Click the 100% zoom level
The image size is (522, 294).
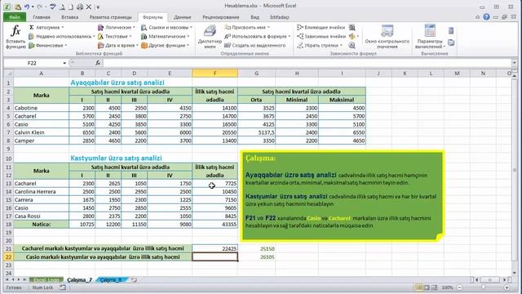click(447, 287)
